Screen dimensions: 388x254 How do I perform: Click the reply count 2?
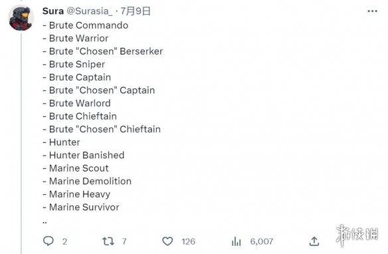(64, 241)
